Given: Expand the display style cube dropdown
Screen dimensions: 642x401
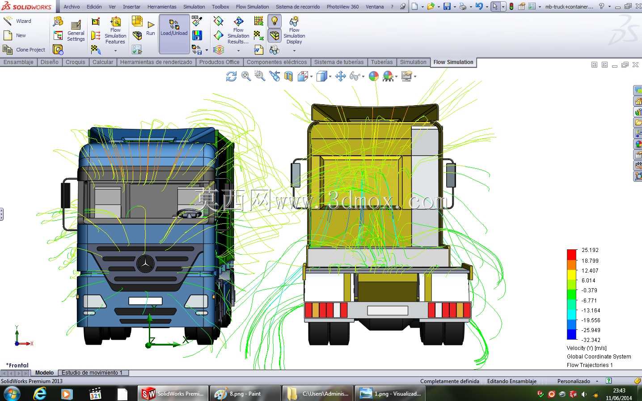Looking at the screenshot, I should coord(330,77).
